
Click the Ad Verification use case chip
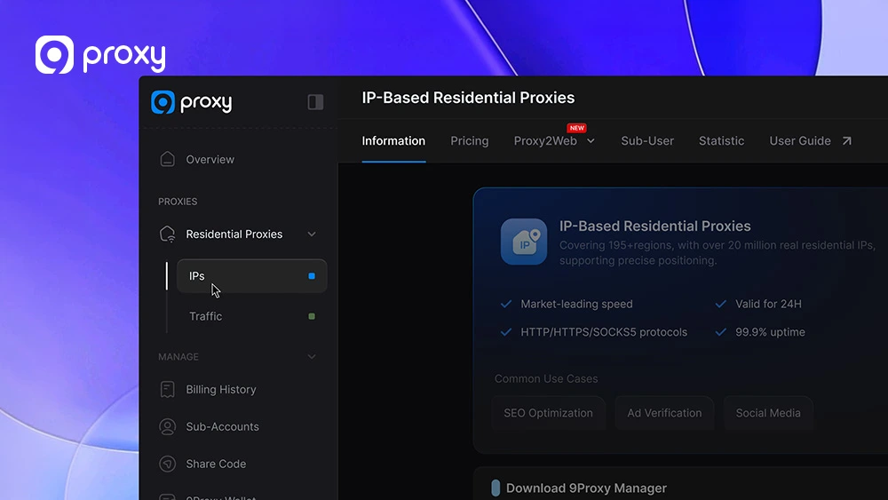pyautogui.click(x=664, y=413)
